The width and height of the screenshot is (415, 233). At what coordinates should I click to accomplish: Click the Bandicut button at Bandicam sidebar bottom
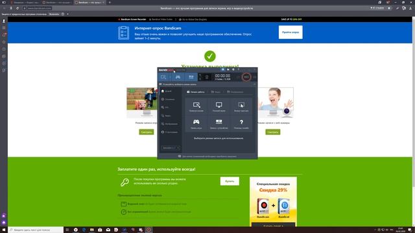click(x=171, y=148)
